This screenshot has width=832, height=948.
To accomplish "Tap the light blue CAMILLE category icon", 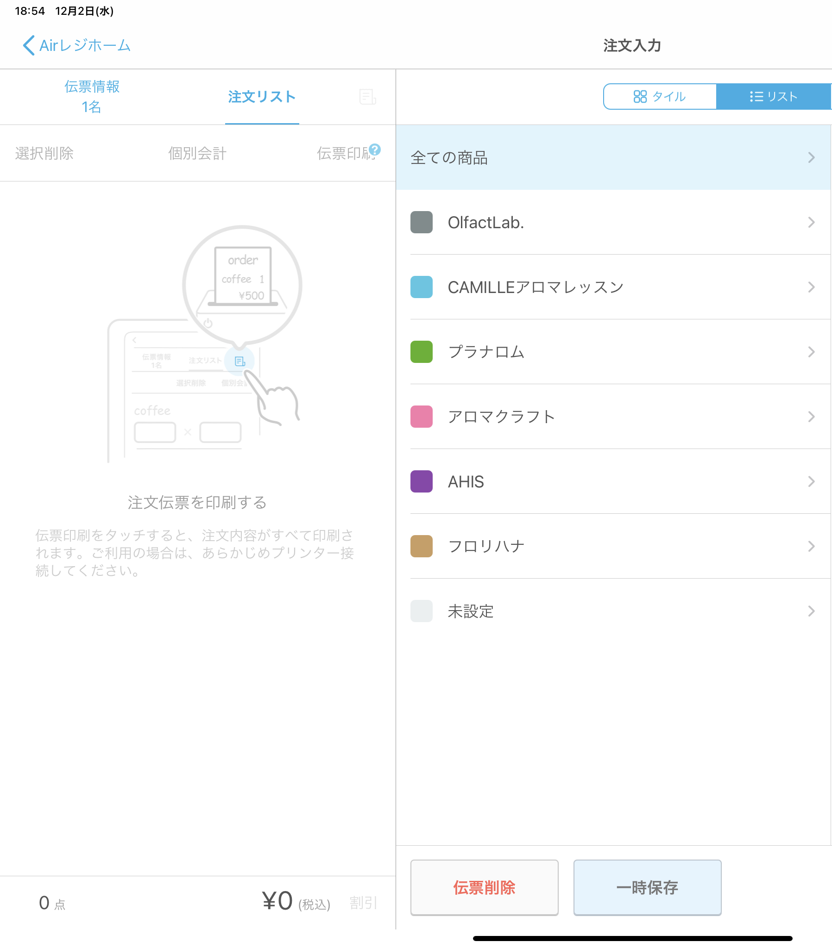I will click(x=421, y=287).
